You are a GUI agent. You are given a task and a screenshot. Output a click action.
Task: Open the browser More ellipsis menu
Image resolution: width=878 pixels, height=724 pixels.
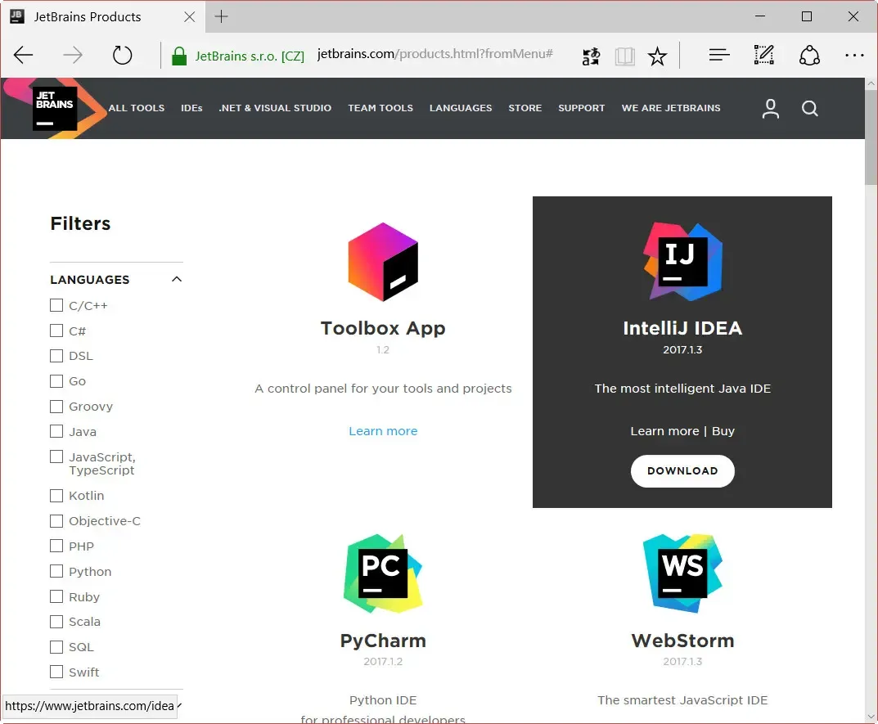point(854,55)
